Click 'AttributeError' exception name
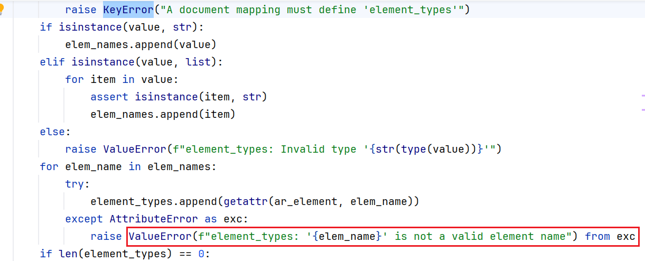This screenshot has width=645, height=261. (154, 219)
